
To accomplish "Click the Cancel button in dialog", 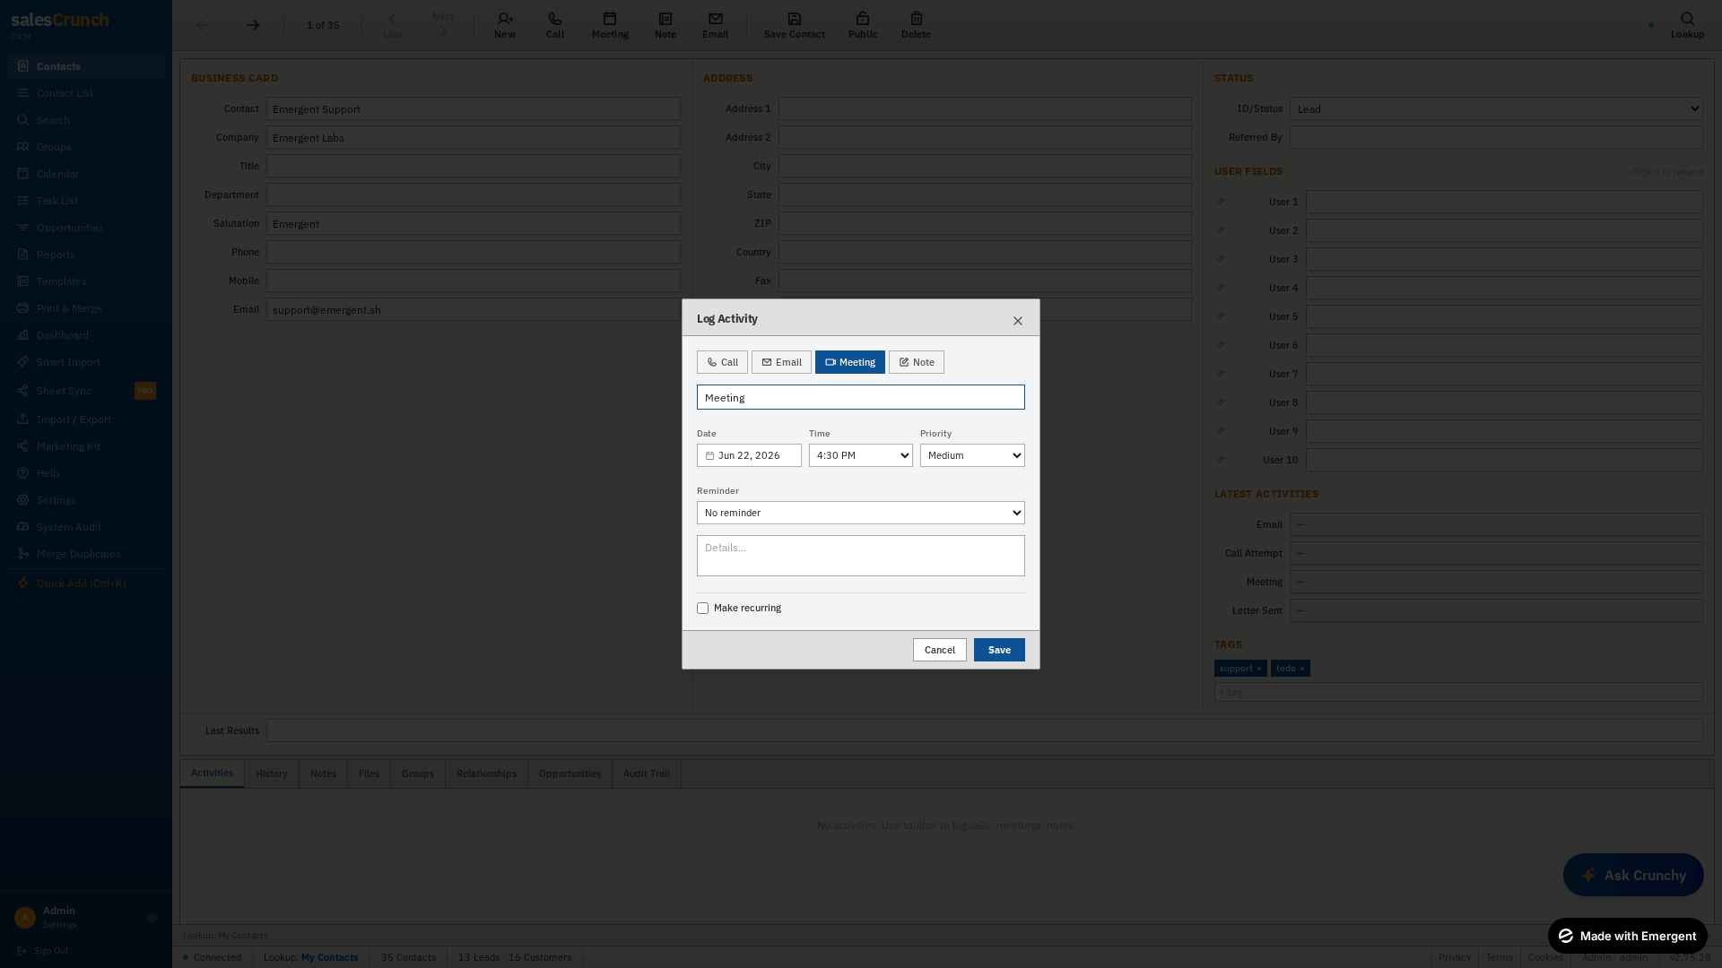I will click(x=939, y=650).
